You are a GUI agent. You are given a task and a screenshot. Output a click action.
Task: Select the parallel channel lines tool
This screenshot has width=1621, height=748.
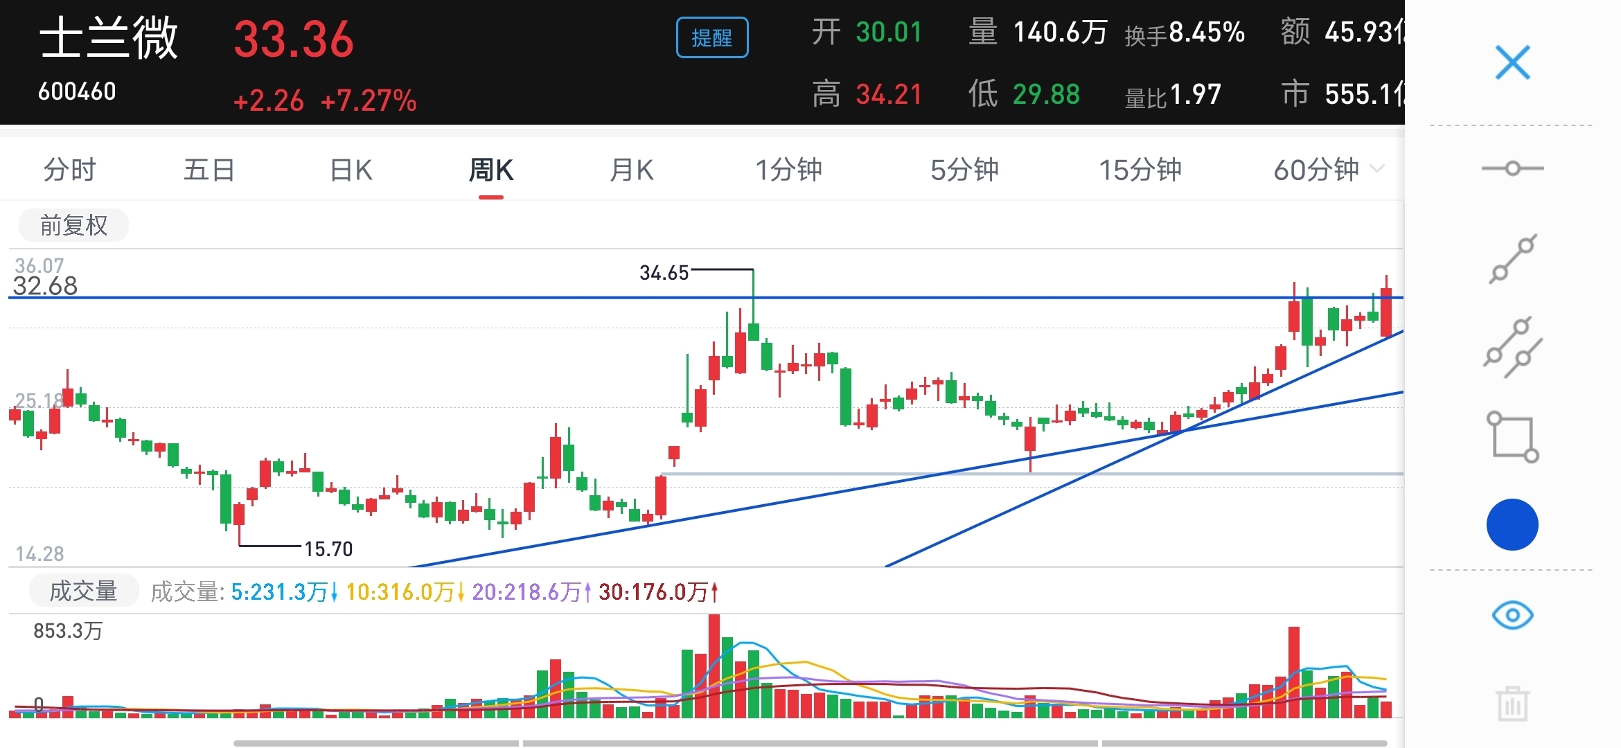tap(1513, 347)
